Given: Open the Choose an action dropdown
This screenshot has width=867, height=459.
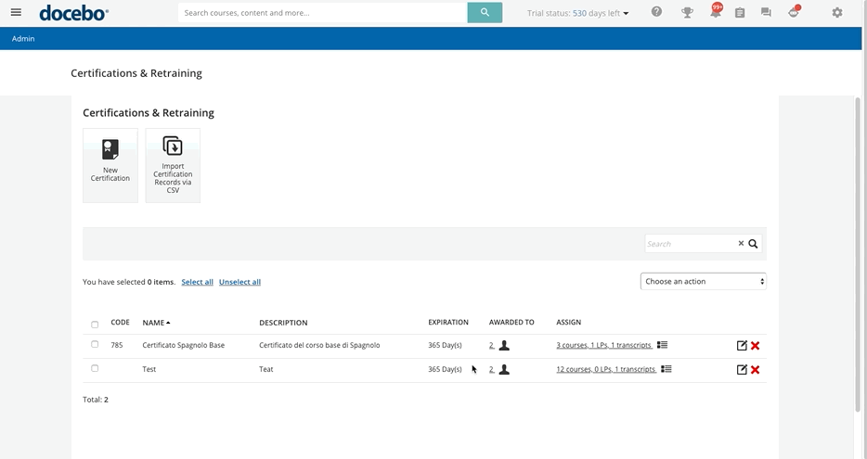Looking at the screenshot, I should (x=704, y=281).
